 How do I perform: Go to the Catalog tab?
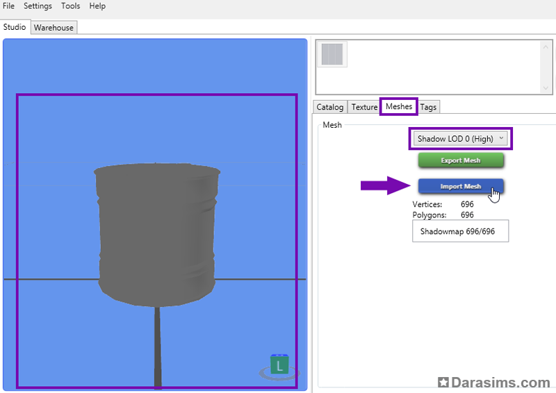click(x=330, y=107)
